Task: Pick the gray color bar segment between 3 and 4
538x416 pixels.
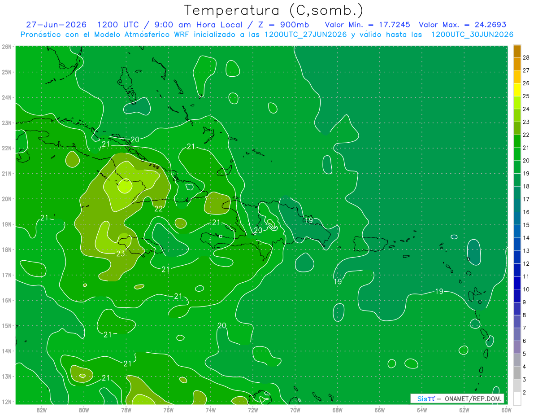Action: pos(517,373)
